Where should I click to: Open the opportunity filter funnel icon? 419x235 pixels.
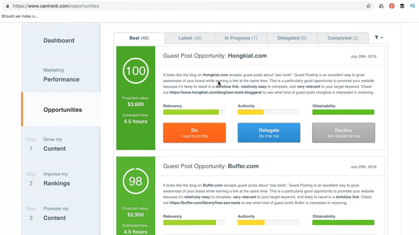(377, 37)
